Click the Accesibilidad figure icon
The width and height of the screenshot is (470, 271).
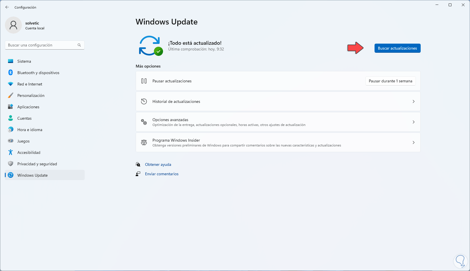[11, 152]
